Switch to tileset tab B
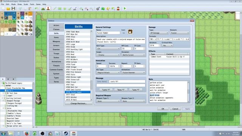This screenshot has height=136, width=242. click(x=8, y=79)
